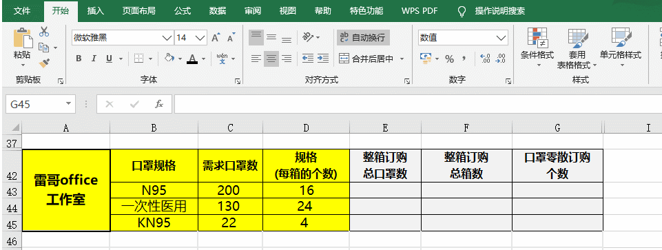Launch the Clipboard pane (剪贴板)
Image resolution: width=662 pixels, height=250 pixels.
61,81
